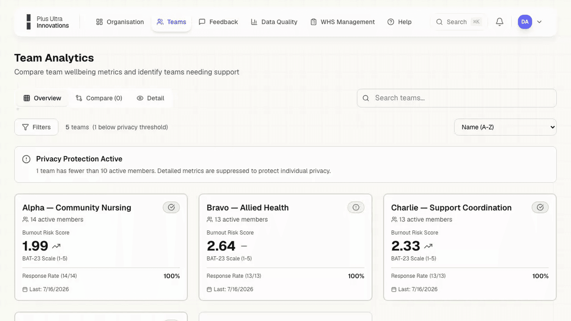The height and width of the screenshot is (321, 571).
Task: Click Bravo's burnout score 2.64
Action: (221, 246)
